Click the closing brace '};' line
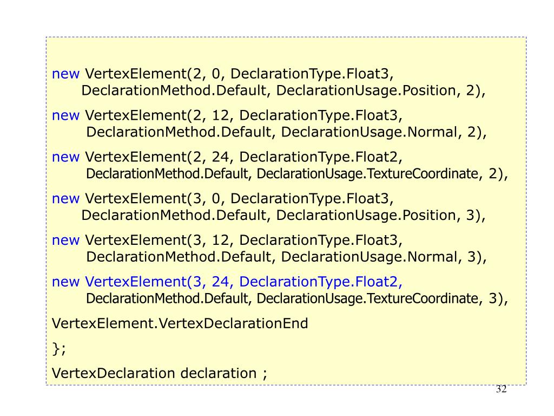 coord(59,349)
